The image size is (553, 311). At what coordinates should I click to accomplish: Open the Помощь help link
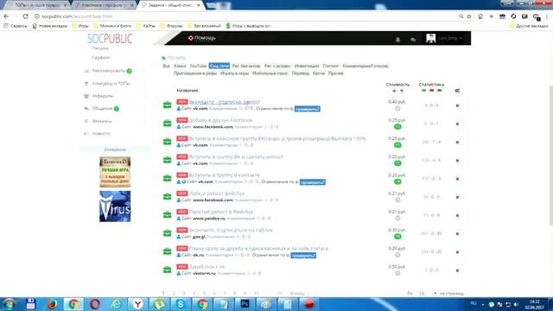[201, 38]
